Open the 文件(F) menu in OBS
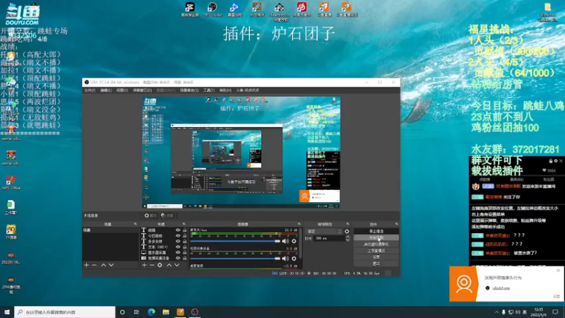565x318 pixels. click(x=90, y=90)
